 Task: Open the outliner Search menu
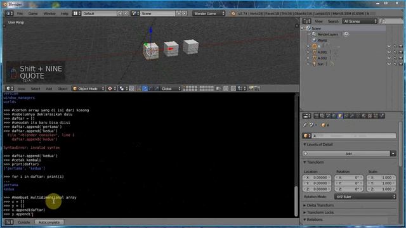(333, 21)
